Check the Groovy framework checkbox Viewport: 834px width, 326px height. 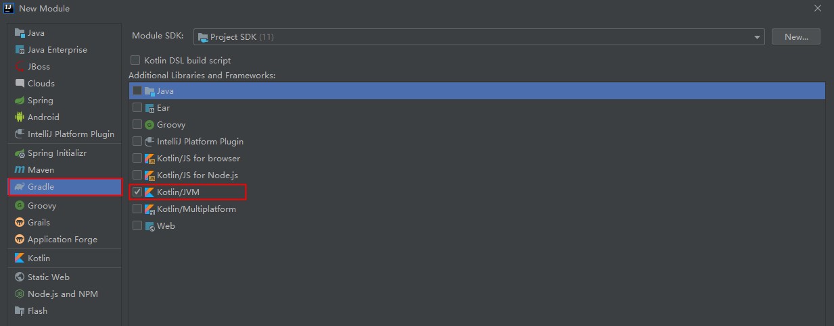[x=137, y=125]
